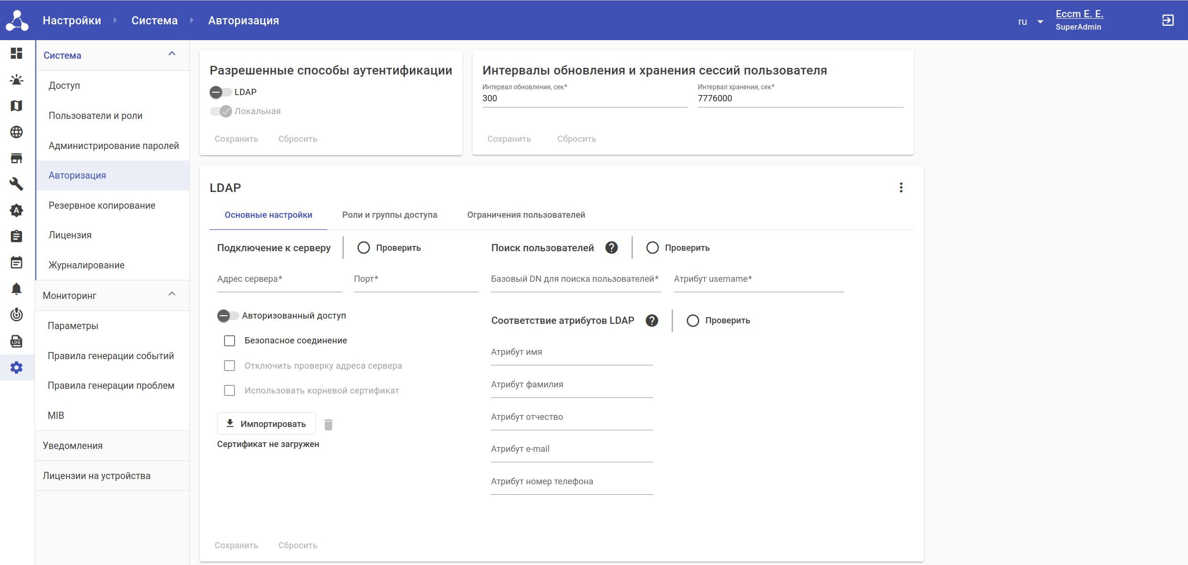The image size is (1188, 565).
Task: Open the globe network icon
Action: [x=17, y=132]
